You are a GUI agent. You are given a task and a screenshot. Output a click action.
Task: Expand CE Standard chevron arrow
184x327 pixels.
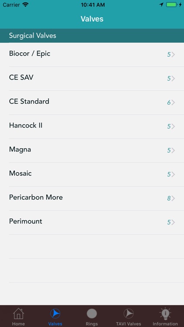(173, 102)
